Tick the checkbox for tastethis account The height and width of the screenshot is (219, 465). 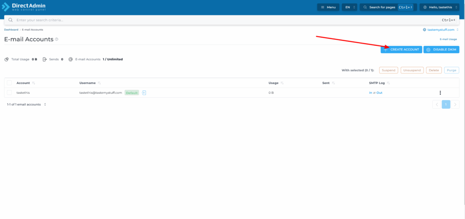[x=9, y=92]
